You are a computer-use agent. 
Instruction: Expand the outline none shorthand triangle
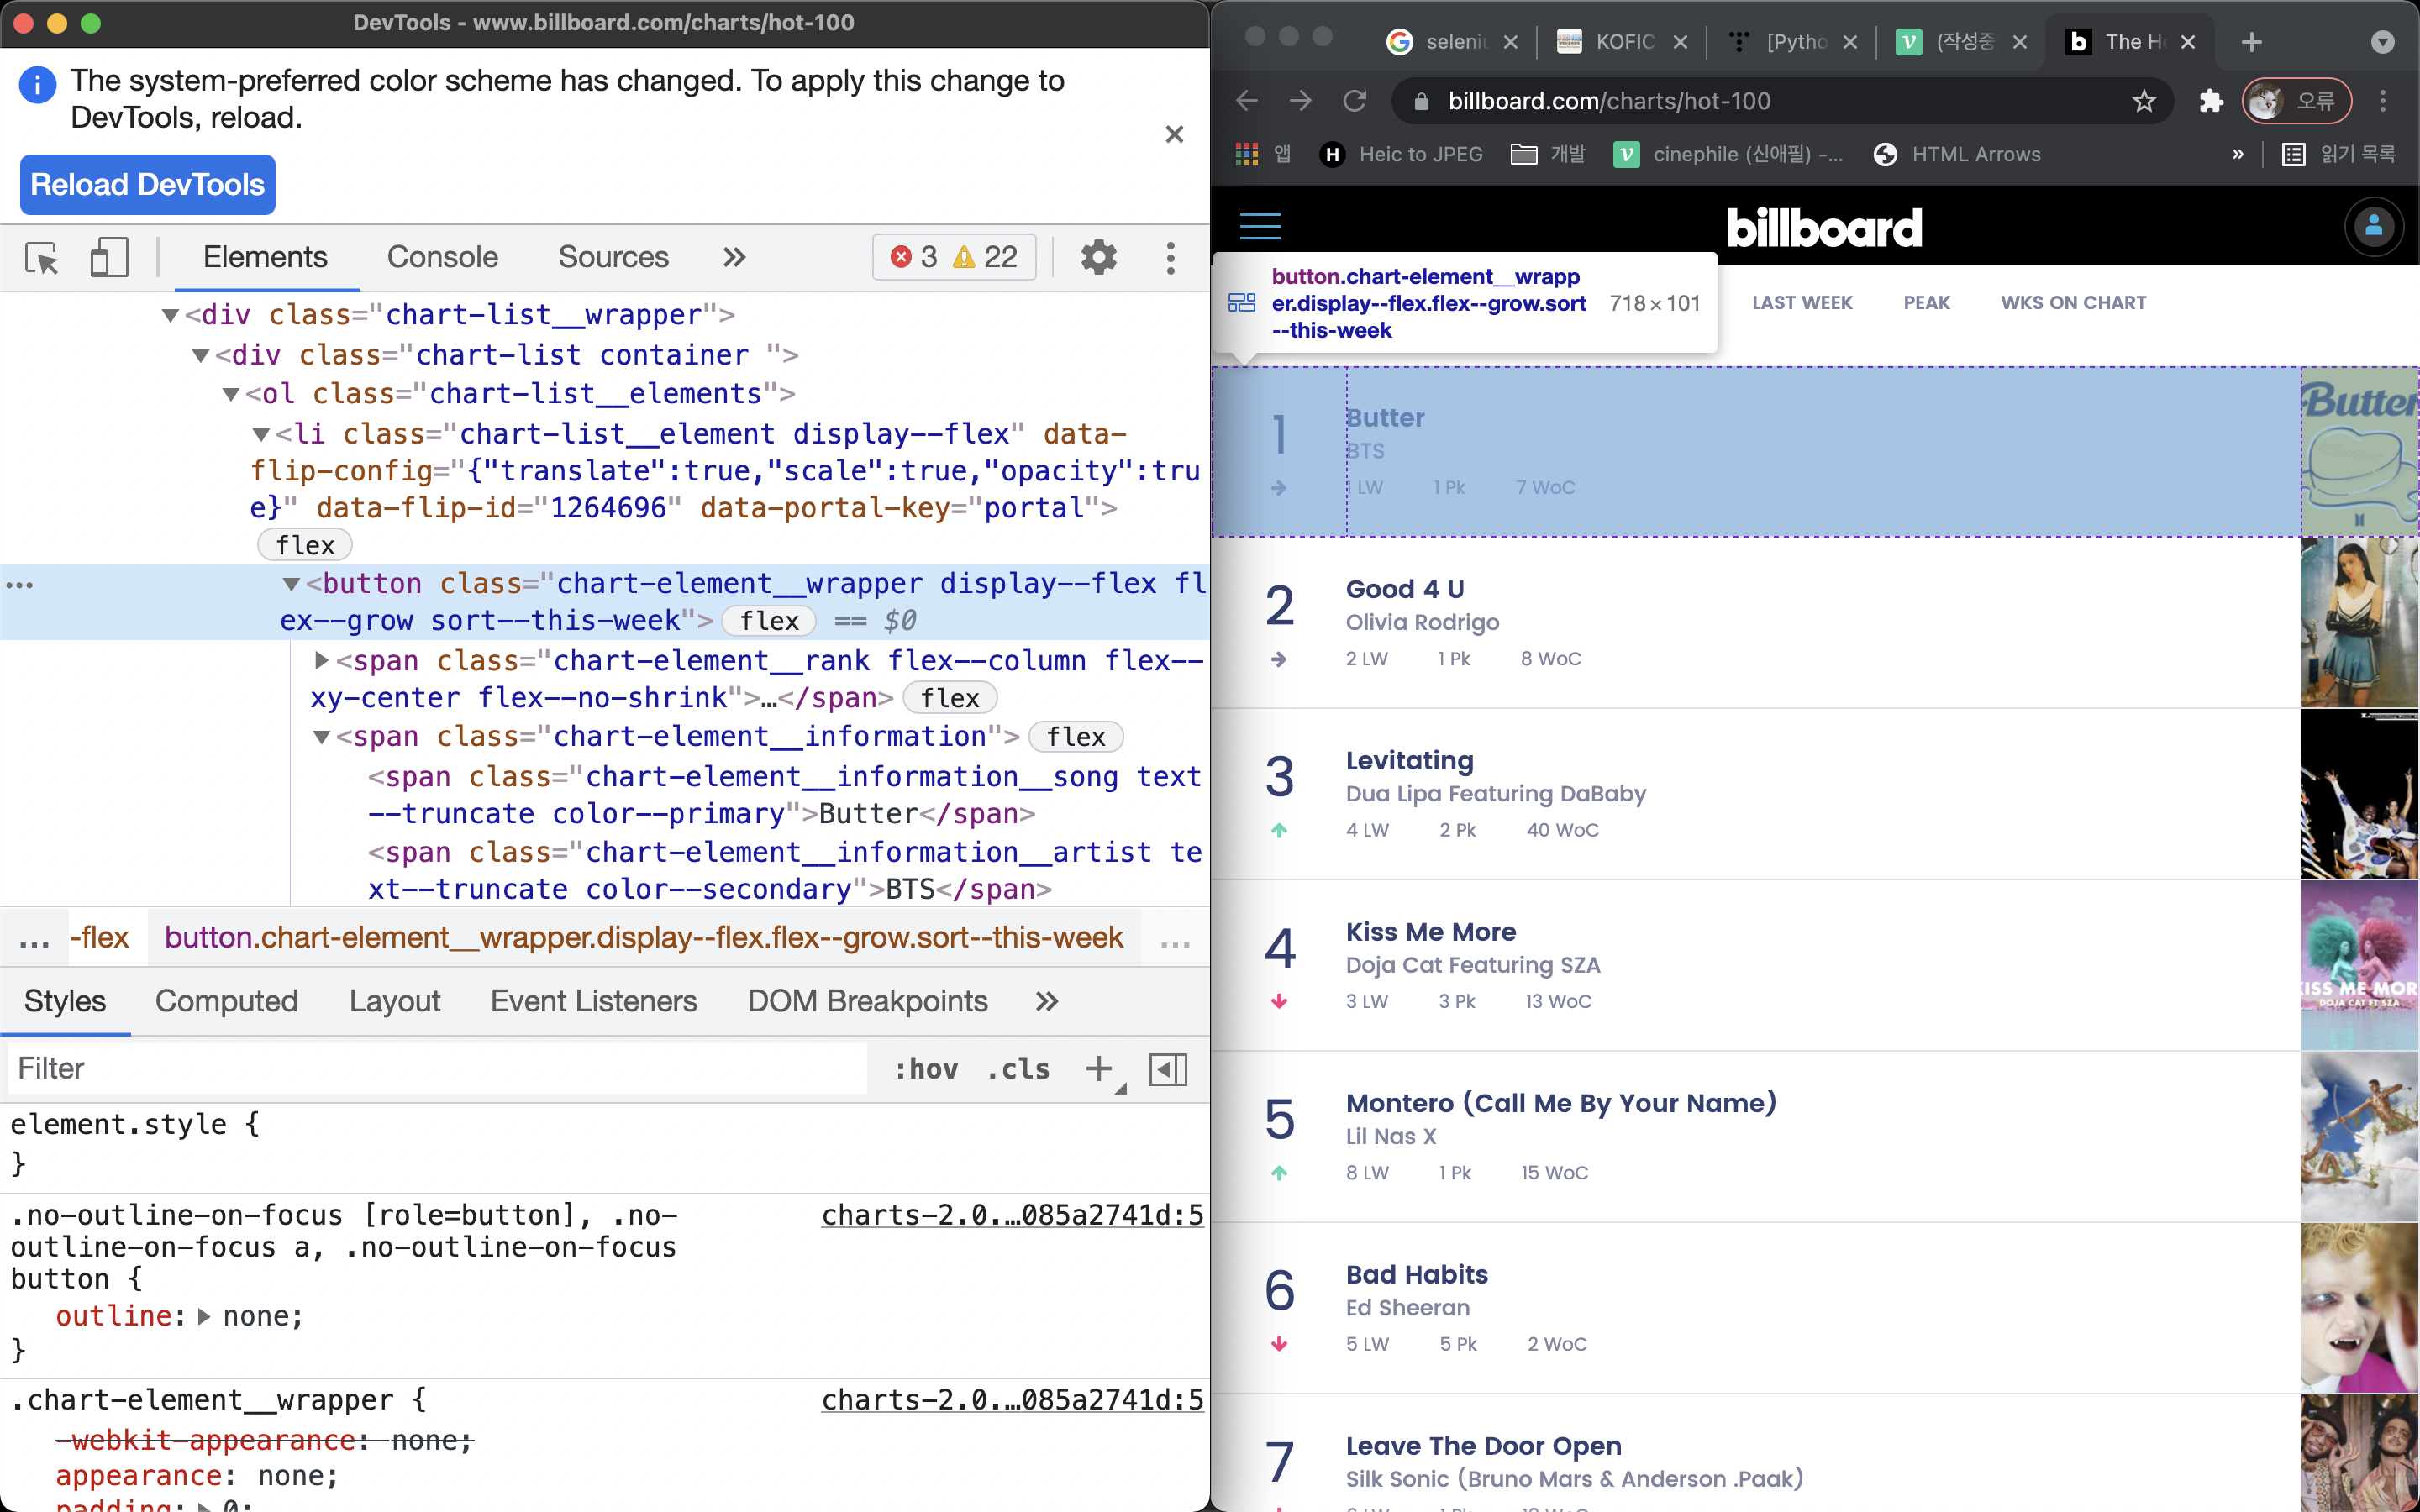204,1317
